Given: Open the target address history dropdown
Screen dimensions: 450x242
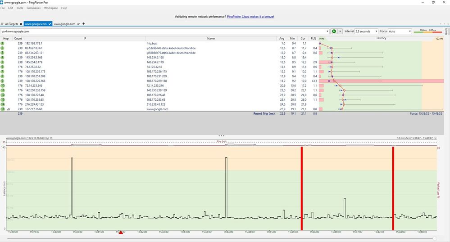Looking at the screenshot, I should pyautogui.click(x=327, y=31).
